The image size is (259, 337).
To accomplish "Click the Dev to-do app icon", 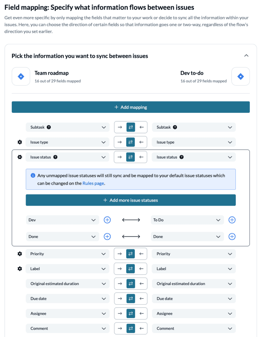I will tap(240, 76).
